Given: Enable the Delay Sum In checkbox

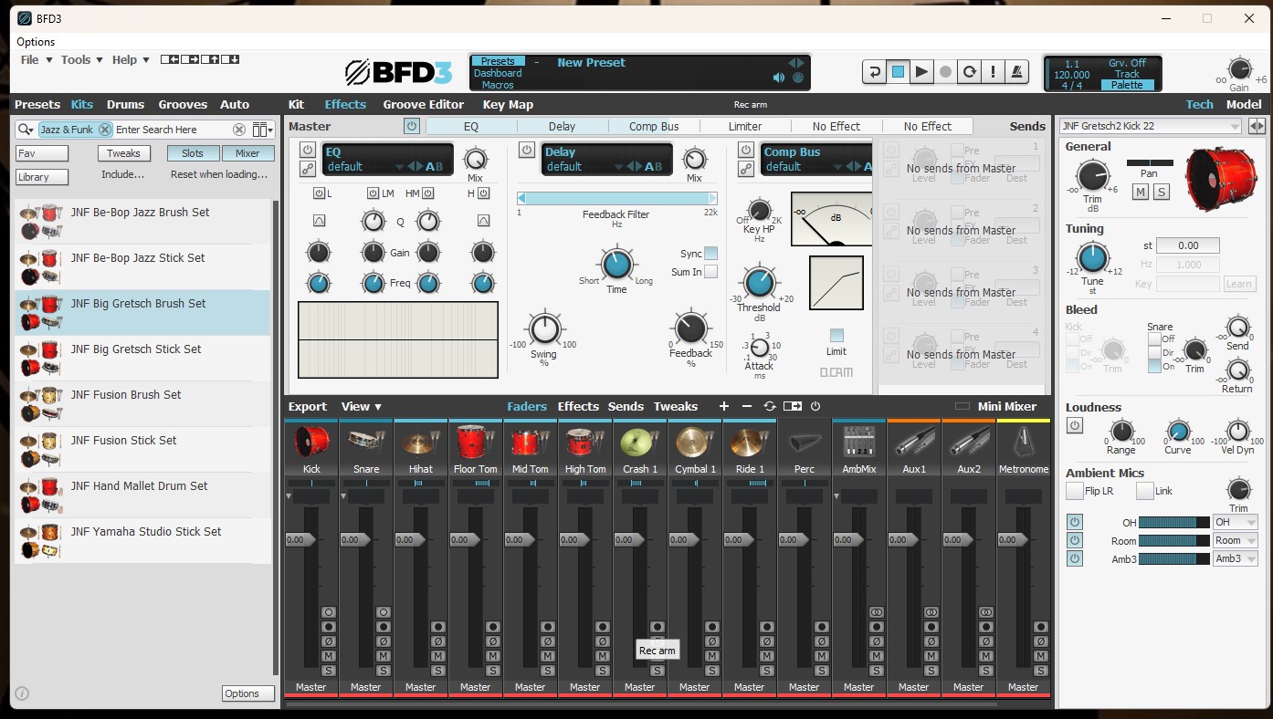Looking at the screenshot, I should point(710,272).
